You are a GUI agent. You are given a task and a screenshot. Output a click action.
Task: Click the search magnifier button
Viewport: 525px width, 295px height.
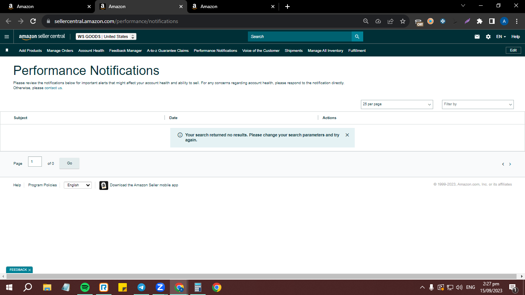(357, 36)
